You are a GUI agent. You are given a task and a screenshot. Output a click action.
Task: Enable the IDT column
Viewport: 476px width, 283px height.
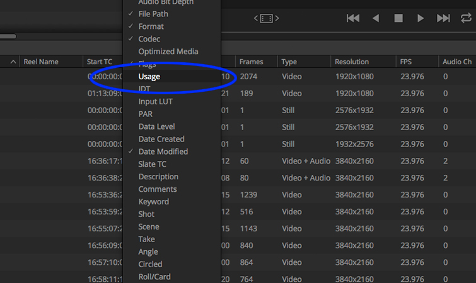pyautogui.click(x=171, y=89)
